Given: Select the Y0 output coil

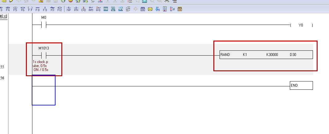Looking at the screenshot, I should 301,25.
